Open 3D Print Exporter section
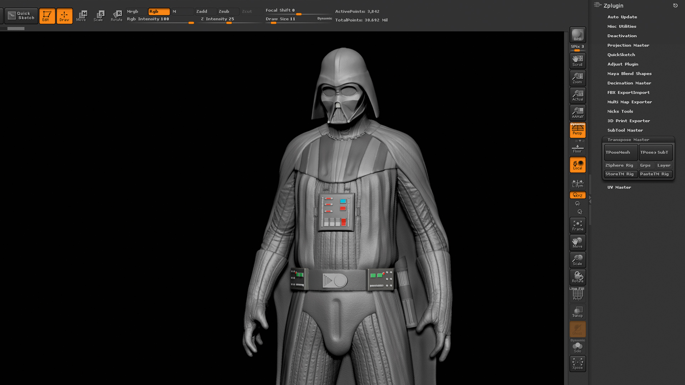Screen dimensions: 685x385 coord(629,121)
